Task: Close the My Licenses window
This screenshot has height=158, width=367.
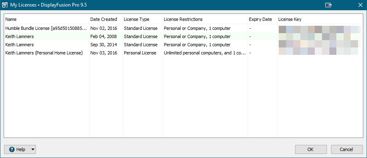Action: pos(360,5)
